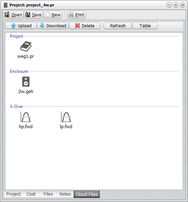The image size is (188, 202).
Task: Switch to Table view
Action: [x=145, y=26]
